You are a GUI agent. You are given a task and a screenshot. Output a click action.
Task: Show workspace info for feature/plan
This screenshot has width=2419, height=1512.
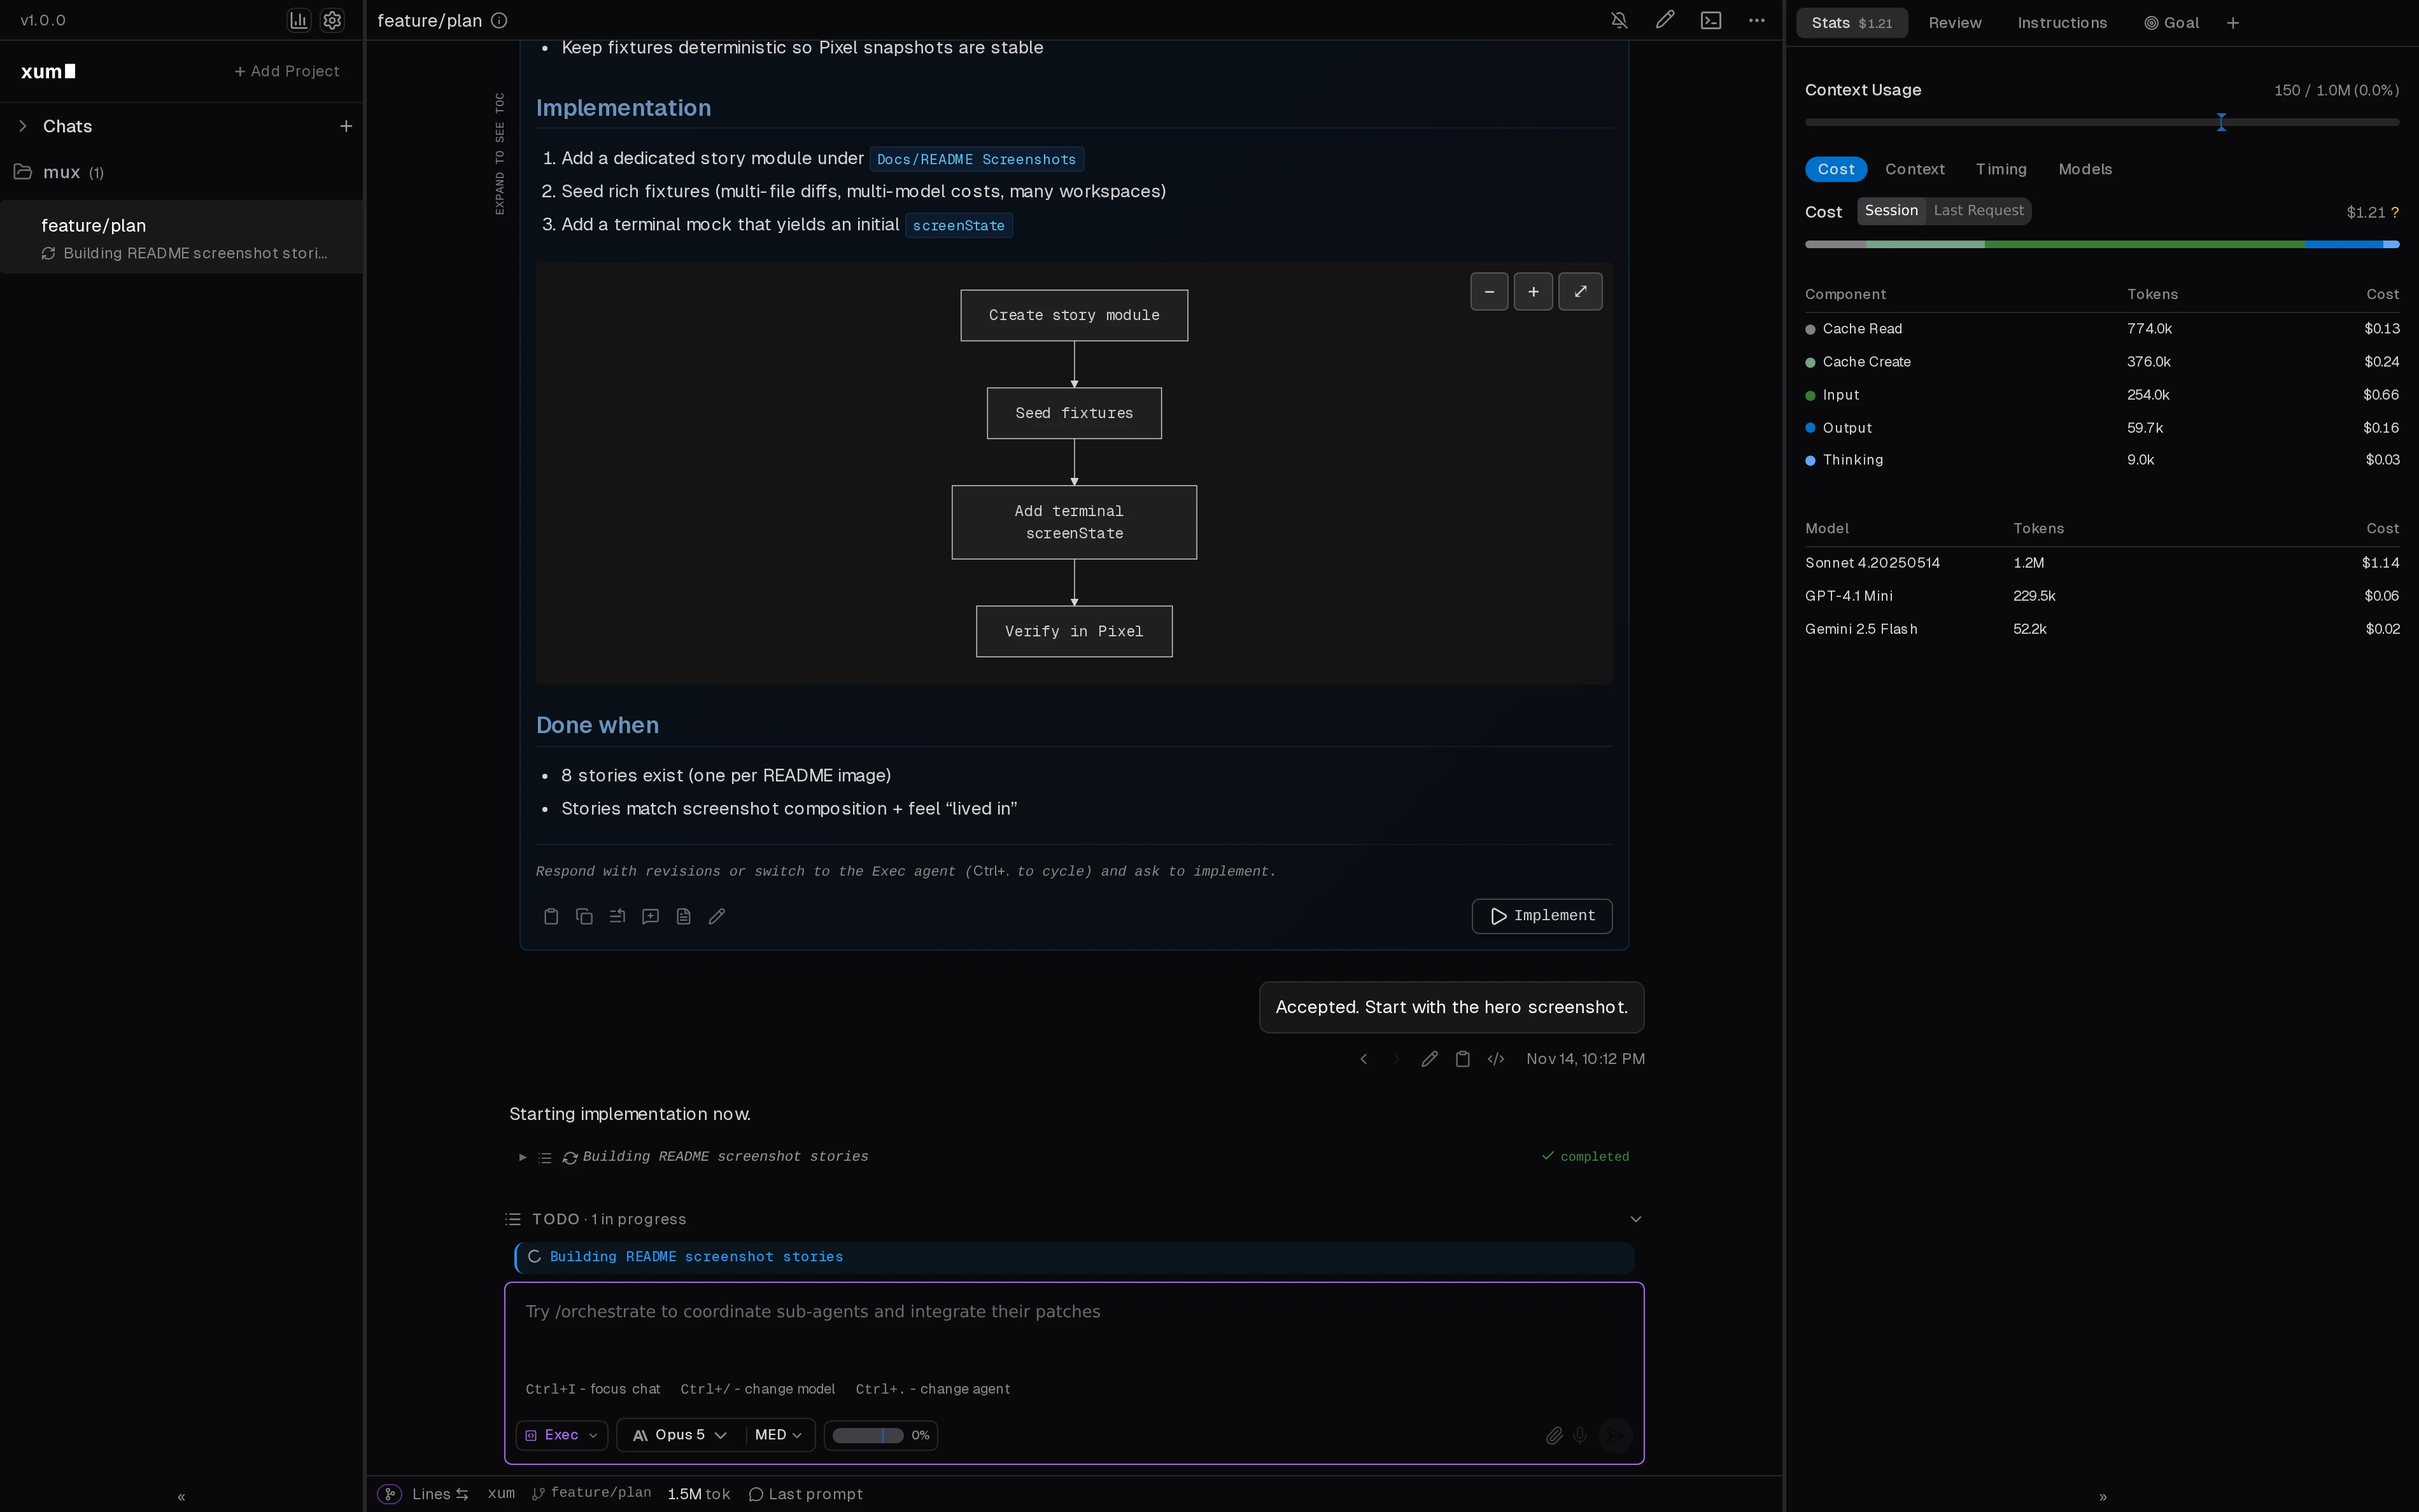(499, 20)
